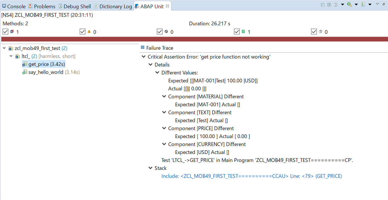This screenshot has width=388, height=200.
Task: Select the zcl_mob49_first_test (2) root row
Action: 41,48
